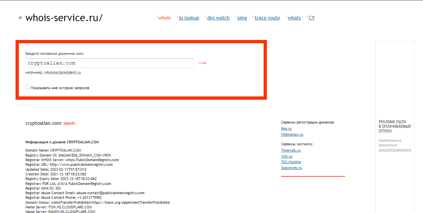Viewport: 423px width, 213px height.
Task: Visit the Timeweb.ru hosting link
Action: (291, 150)
